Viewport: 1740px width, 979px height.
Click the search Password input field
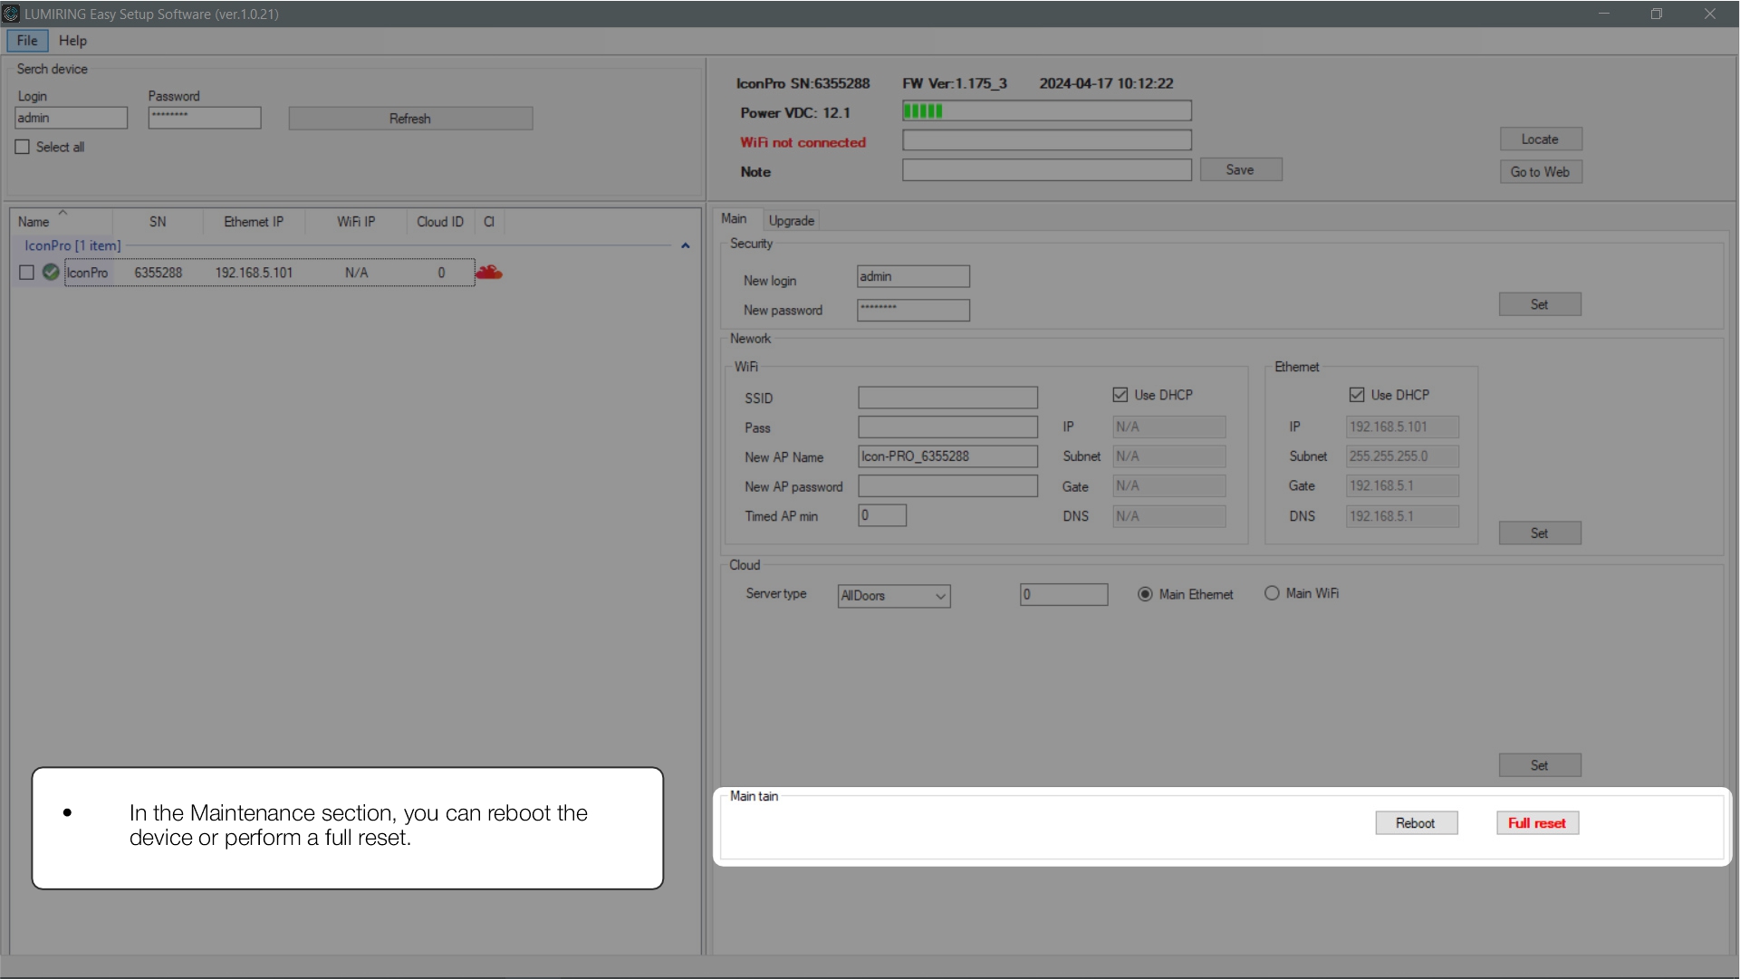tap(205, 118)
